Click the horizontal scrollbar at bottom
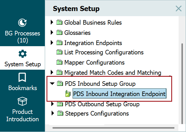This screenshot has height=132, width=186. pyautogui.click(x=113, y=128)
